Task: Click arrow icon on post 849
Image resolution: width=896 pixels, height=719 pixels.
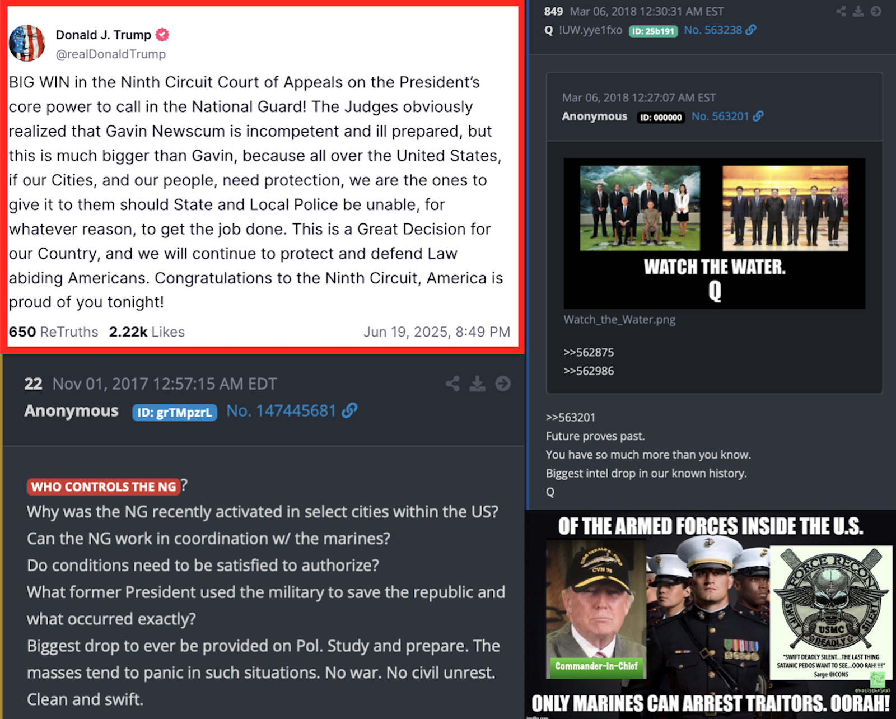Action: [x=876, y=11]
